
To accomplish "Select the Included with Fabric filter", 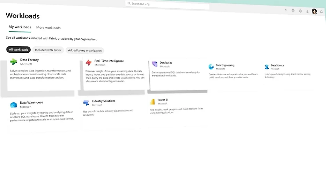I will [48, 50].
